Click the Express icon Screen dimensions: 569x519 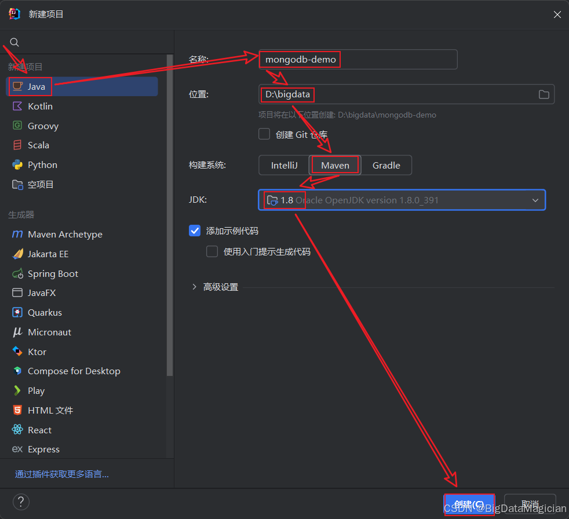tap(17, 449)
